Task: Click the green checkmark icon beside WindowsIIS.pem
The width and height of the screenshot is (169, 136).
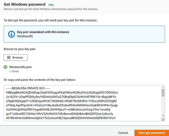Action: [x=5, y=67]
